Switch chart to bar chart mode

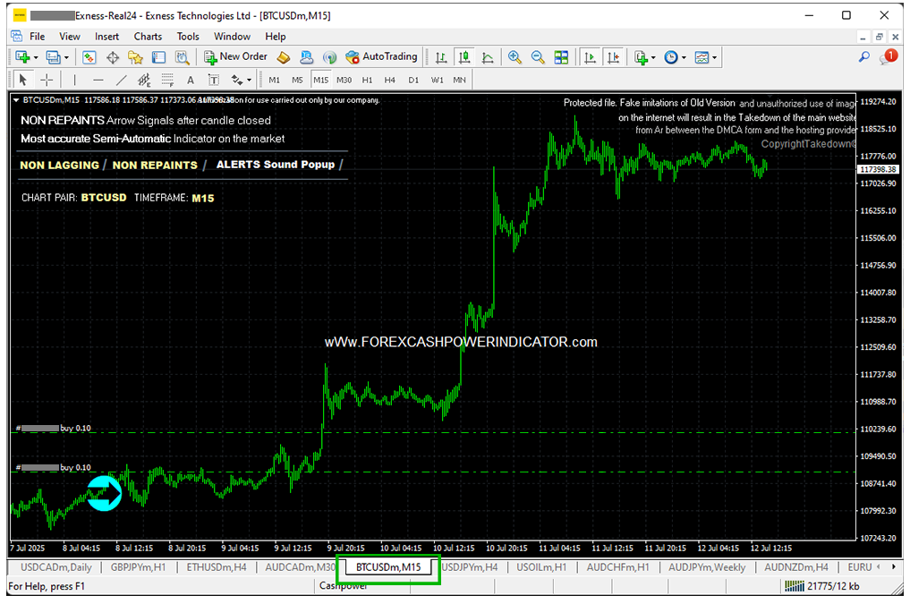tap(441, 57)
